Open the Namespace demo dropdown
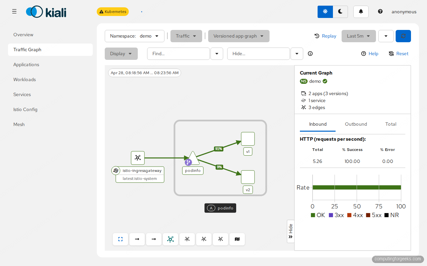The image size is (427, 266). (134, 36)
